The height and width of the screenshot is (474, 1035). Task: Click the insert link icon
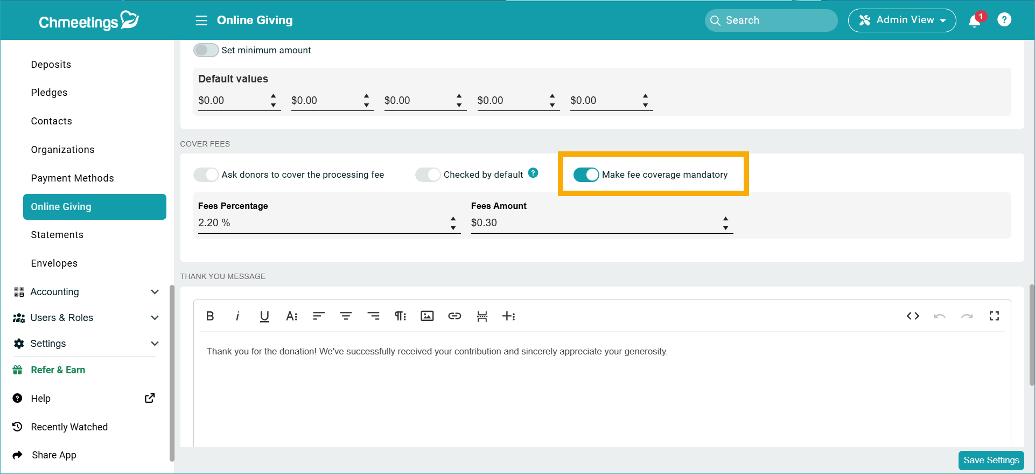(454, 316)
